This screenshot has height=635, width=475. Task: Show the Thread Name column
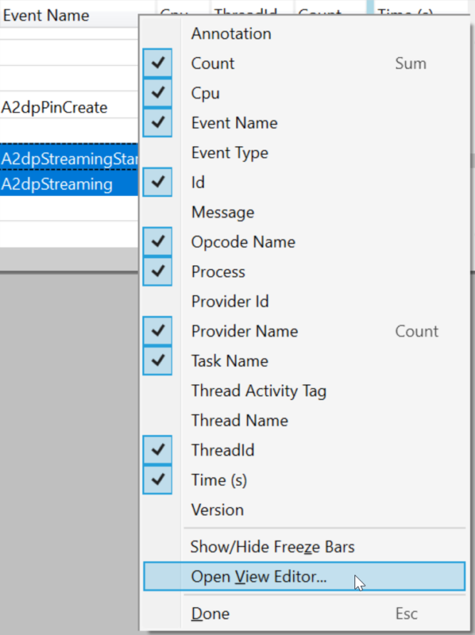click(x=240, y=420)
